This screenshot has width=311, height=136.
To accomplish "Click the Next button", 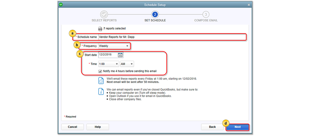I will [x=238, y=127].
